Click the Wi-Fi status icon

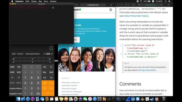point(141,1)
